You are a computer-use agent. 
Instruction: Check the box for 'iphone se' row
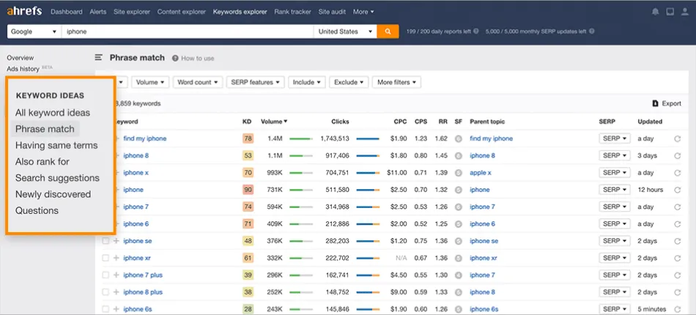[105, 241]
